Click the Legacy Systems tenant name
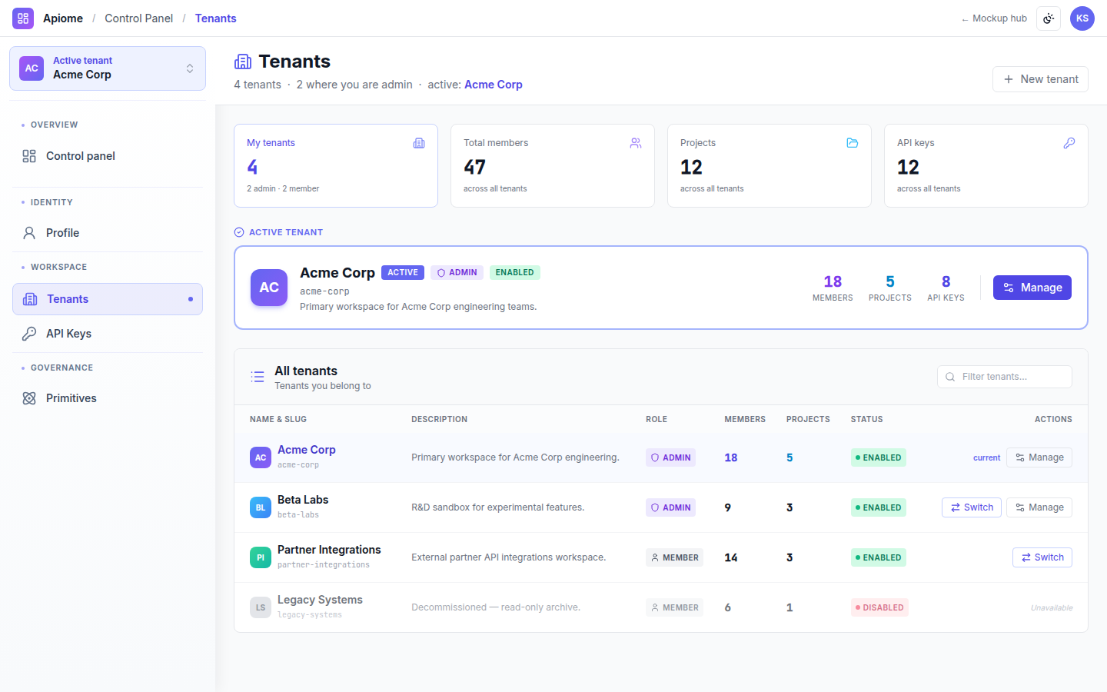This screenshot has height=692, width=1107. (x=320, y=600)
